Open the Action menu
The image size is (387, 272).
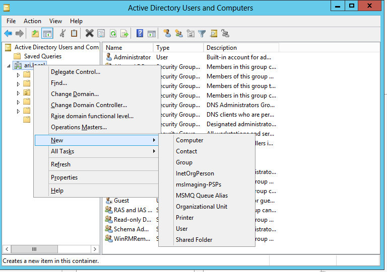coord(32,21)
